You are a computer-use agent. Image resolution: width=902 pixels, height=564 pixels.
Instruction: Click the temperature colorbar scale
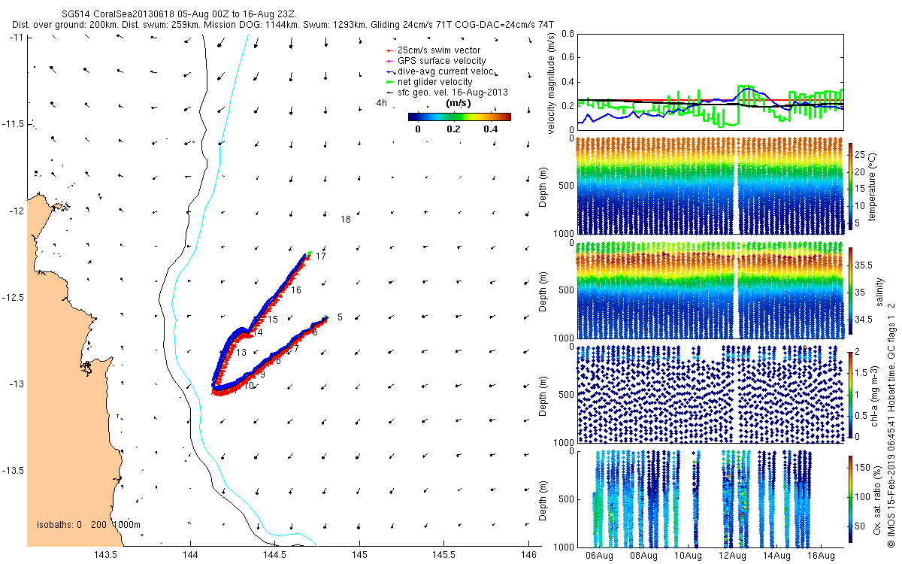(x=851, y=186)
